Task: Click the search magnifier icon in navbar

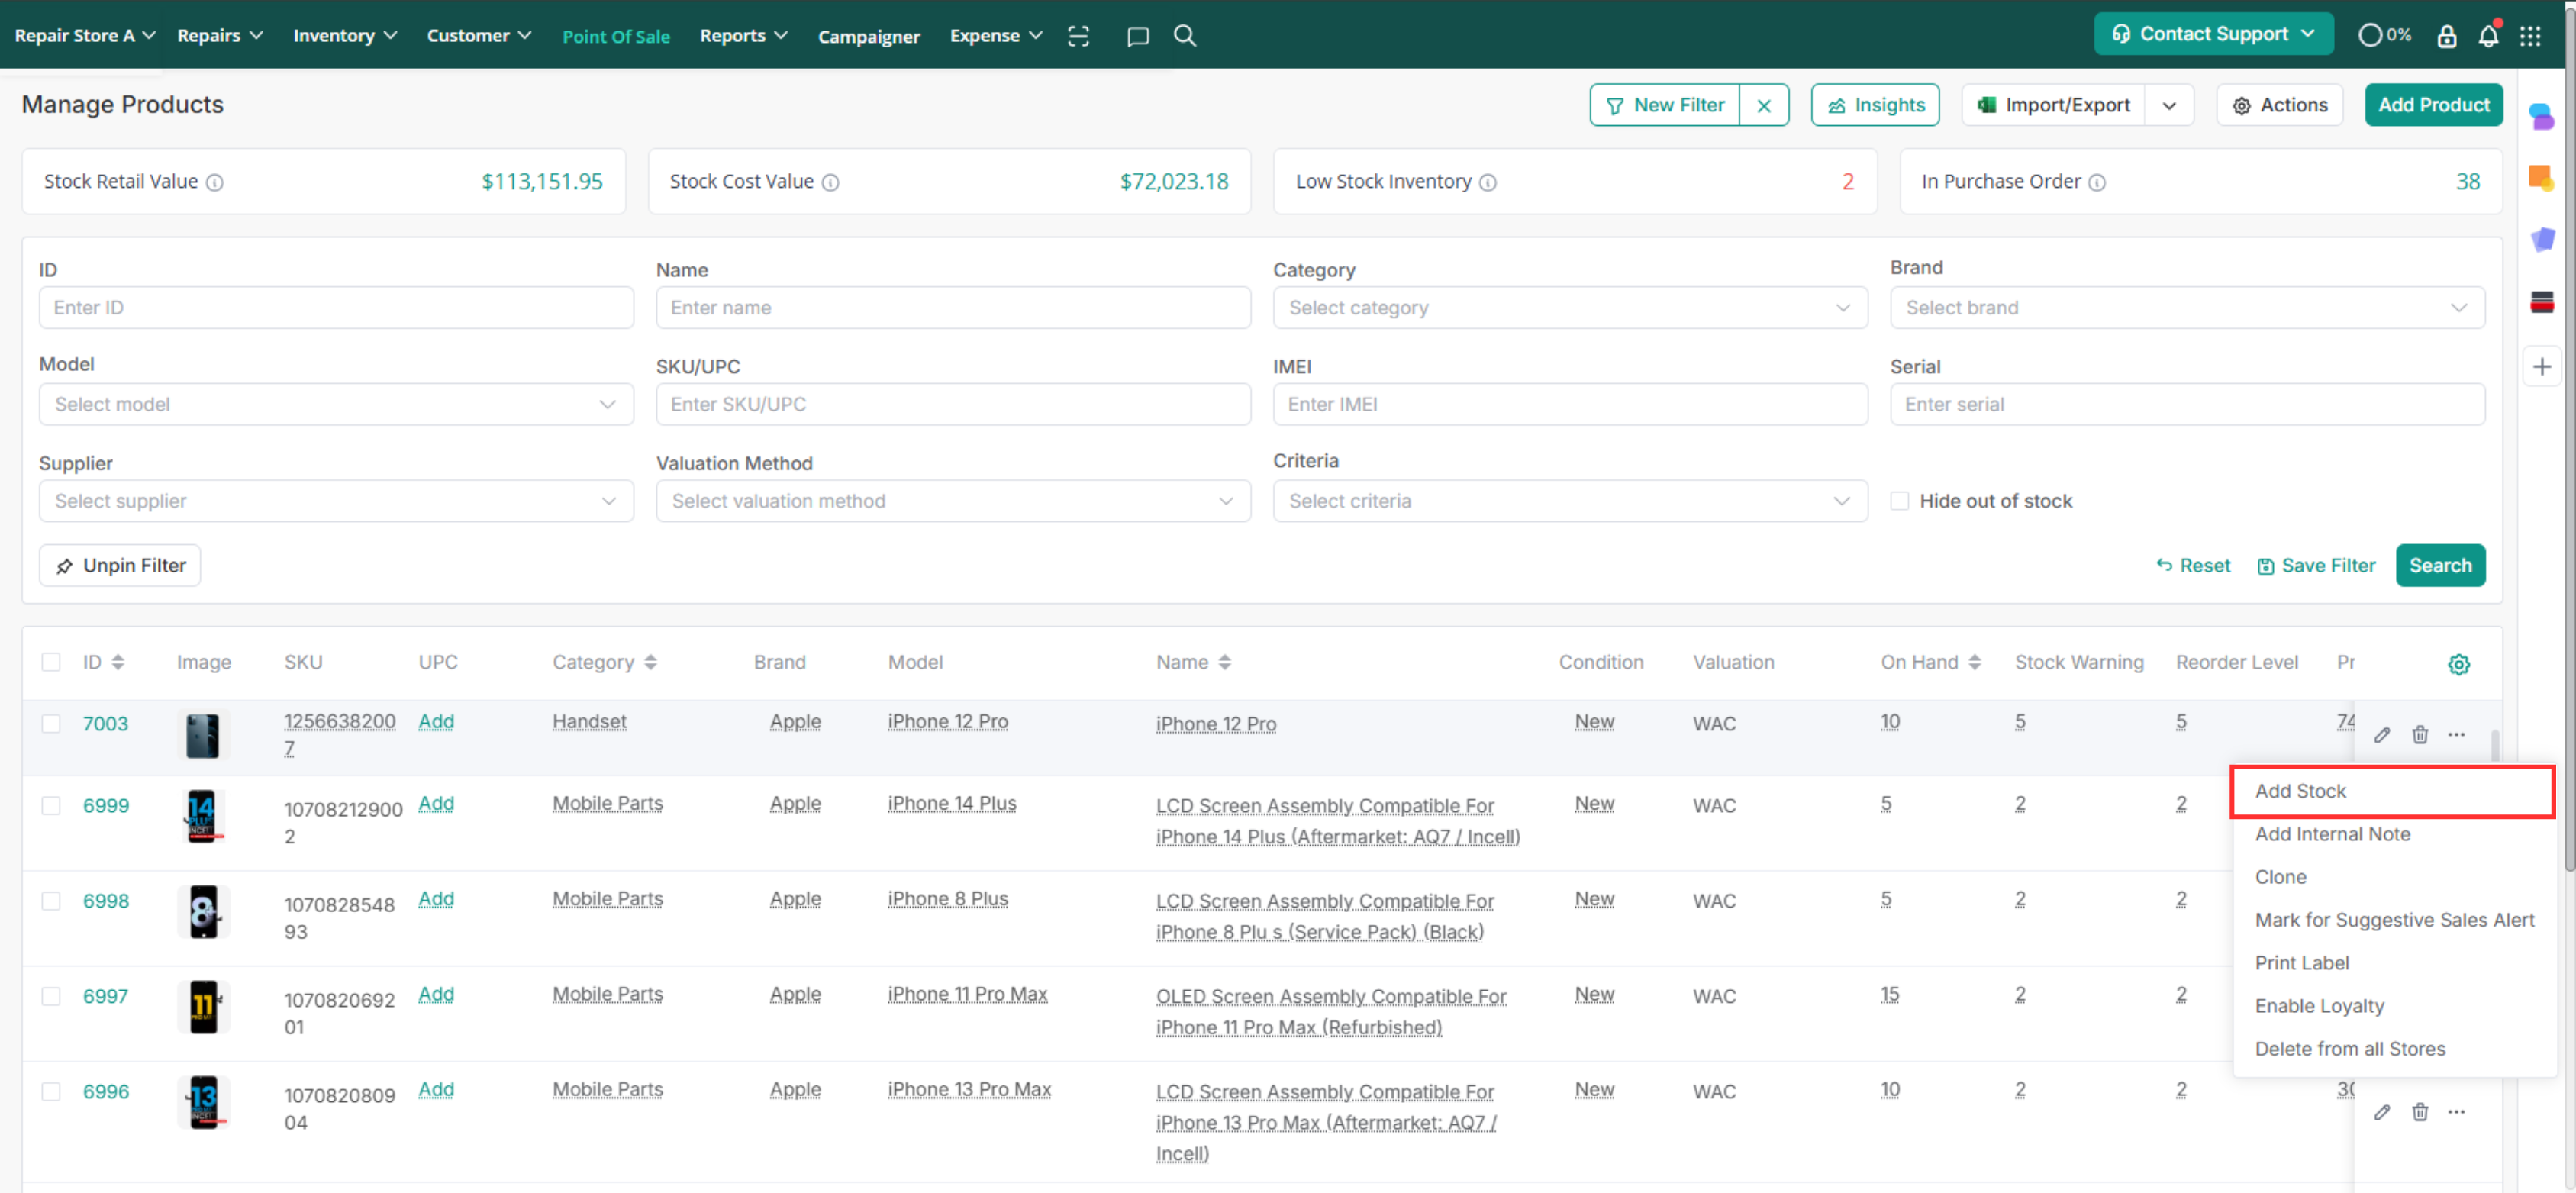Action: [1185, 36]
